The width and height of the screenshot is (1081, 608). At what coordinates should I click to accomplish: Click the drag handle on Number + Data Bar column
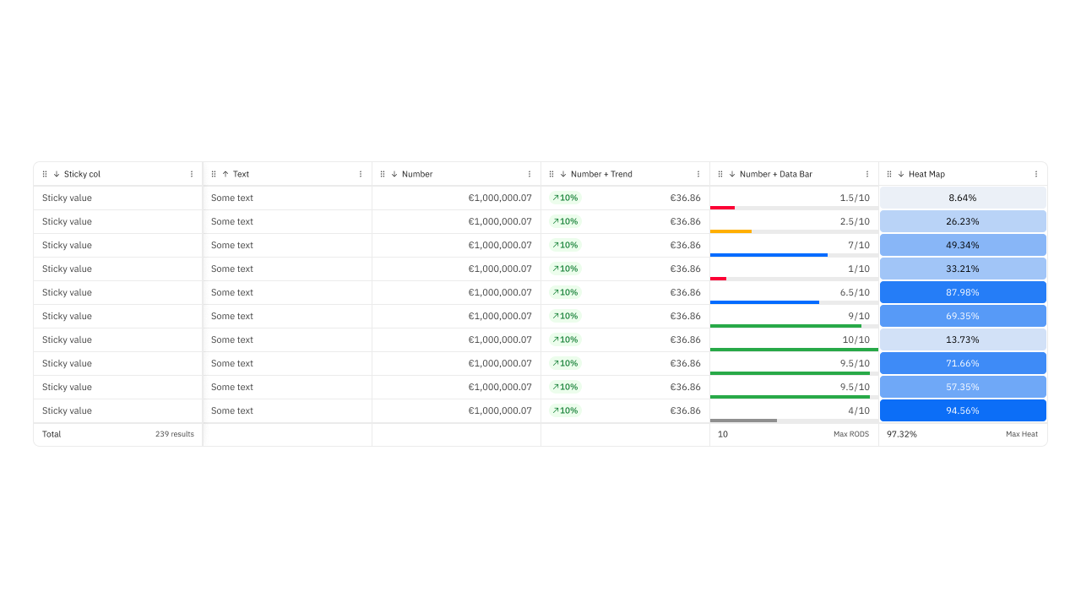[721, 174]
